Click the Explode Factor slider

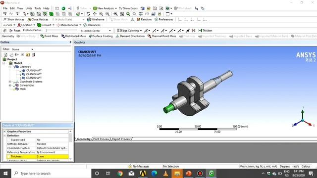point(61,31)
